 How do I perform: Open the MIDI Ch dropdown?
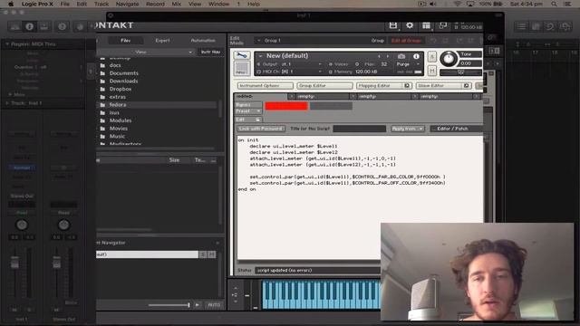[289, 72]
